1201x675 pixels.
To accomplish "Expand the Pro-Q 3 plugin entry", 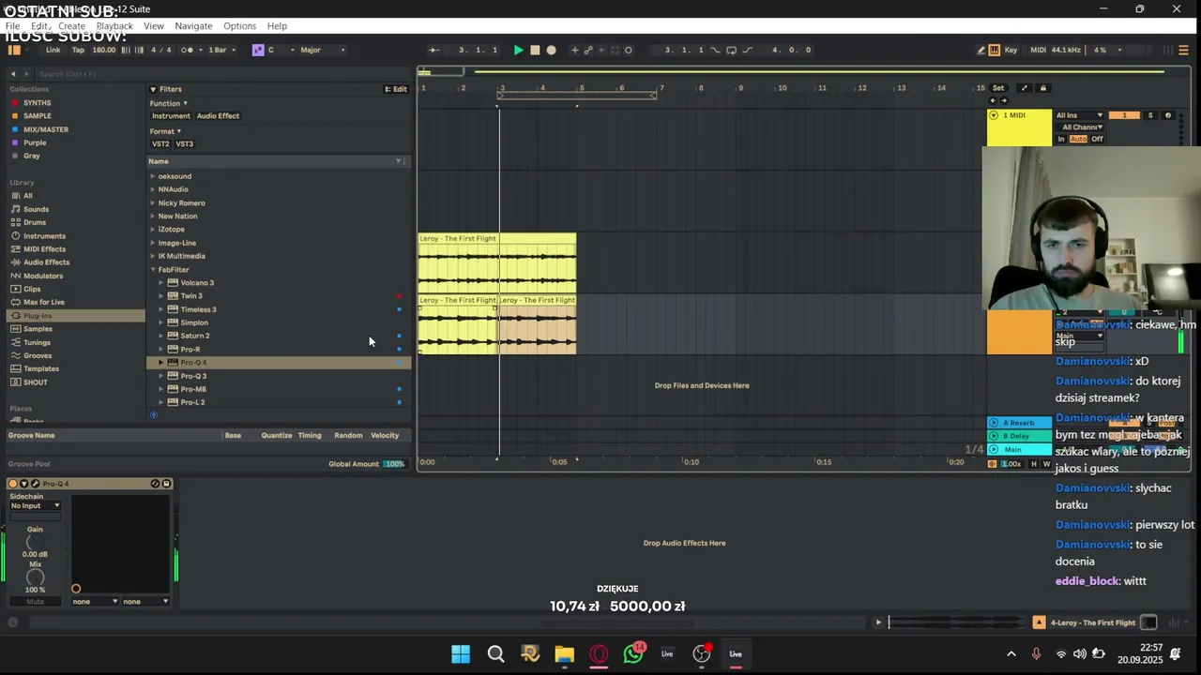I will coord(160,376).
